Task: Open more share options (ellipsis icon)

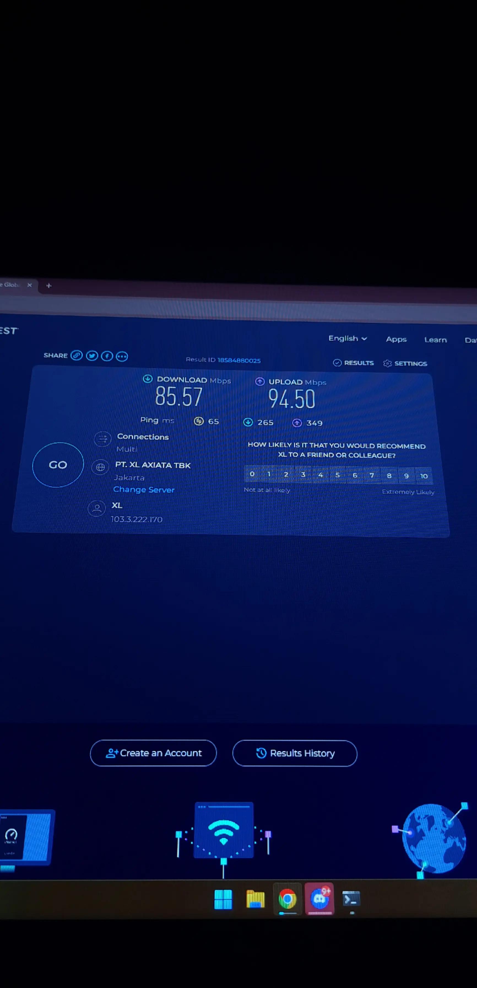Action: (x=122, y=357)
